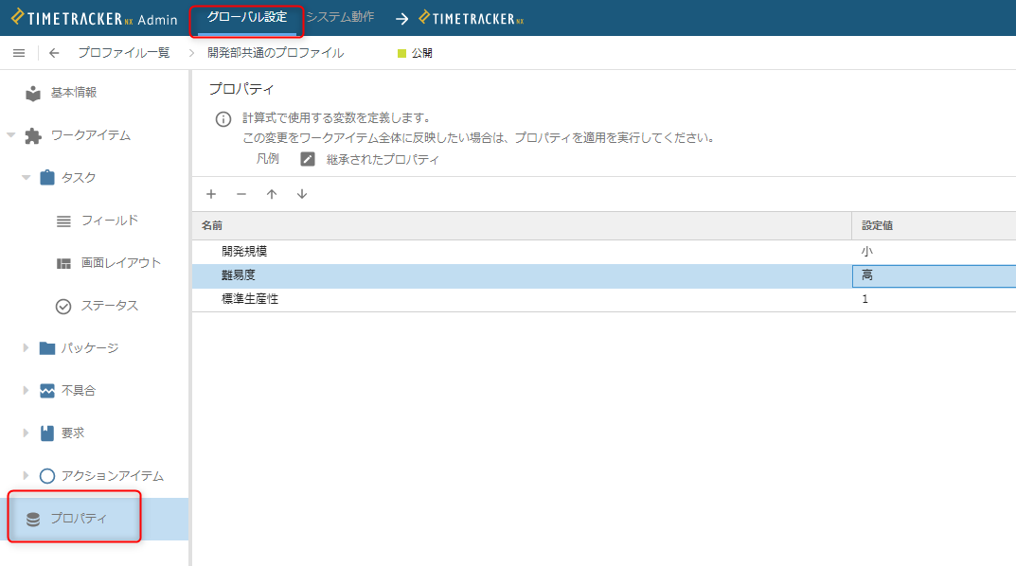Click the パッケージ folder icon
This screenshot has height=566, width=1016.
[x=47, y=348]
